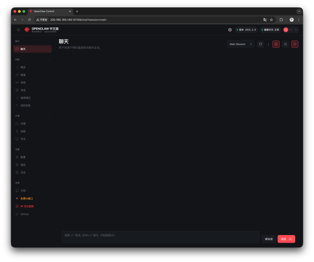
Task: Refresh the chat with the reload icon
Action: tap(260, 44)
